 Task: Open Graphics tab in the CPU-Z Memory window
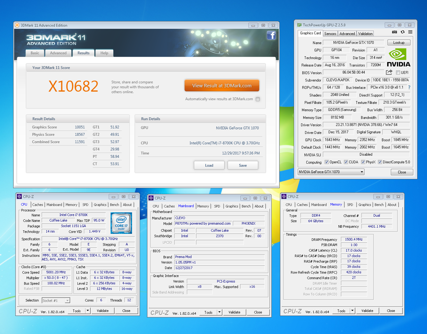tap(365, 205)
